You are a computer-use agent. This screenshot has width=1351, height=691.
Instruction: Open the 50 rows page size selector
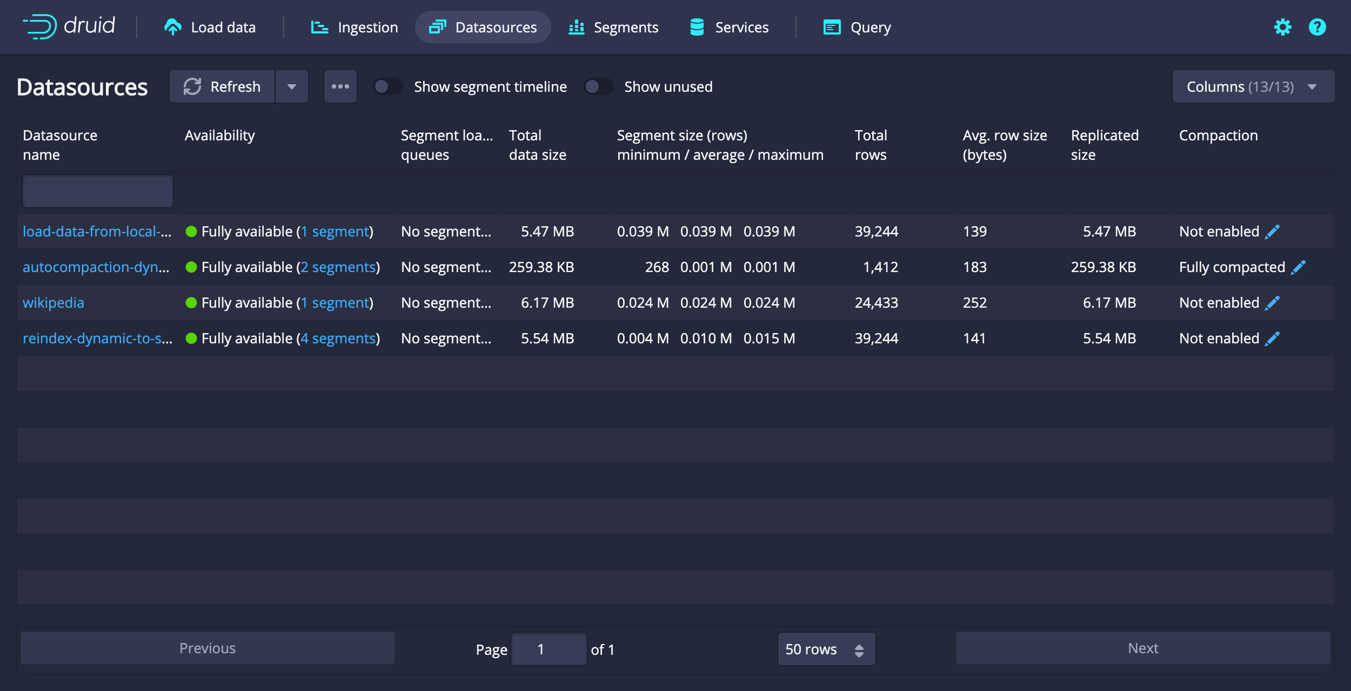tap(826, 649)
